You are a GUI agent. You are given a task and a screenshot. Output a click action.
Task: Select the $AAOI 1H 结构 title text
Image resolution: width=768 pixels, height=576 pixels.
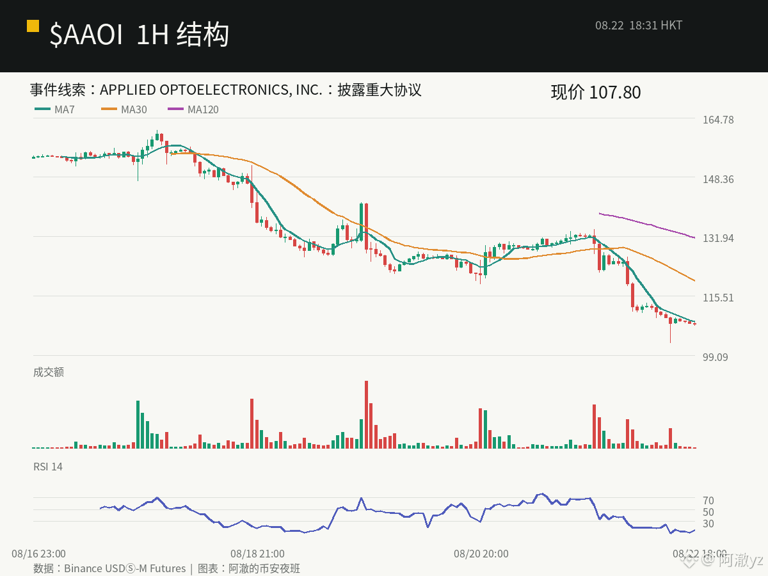click(x=139, y=35)
